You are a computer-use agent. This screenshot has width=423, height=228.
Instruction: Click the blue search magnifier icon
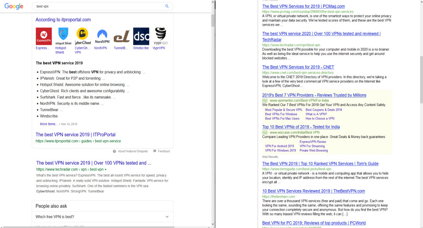167,6
